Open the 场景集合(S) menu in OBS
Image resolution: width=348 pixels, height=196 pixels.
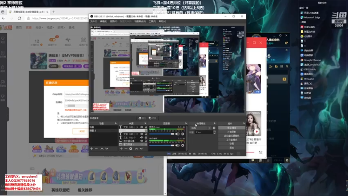[140, 21]
